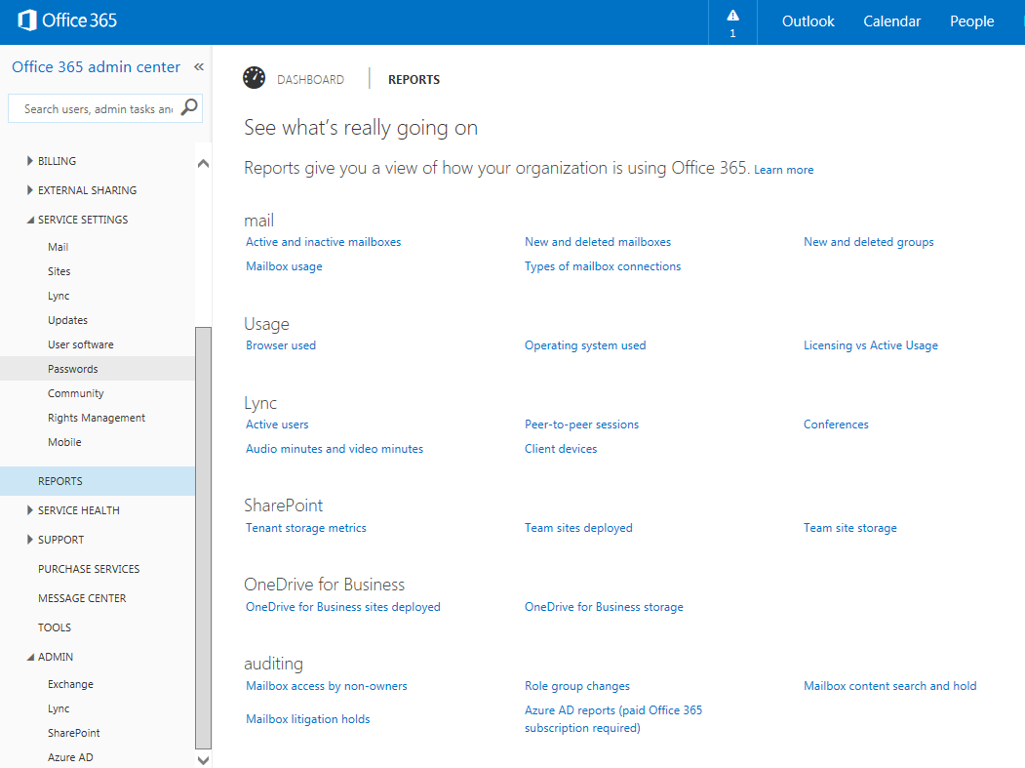The height and width of the screenshot is (768, 1025).
Task: Expand the SERVICE HEALTH section
Action: click(29, 509)
